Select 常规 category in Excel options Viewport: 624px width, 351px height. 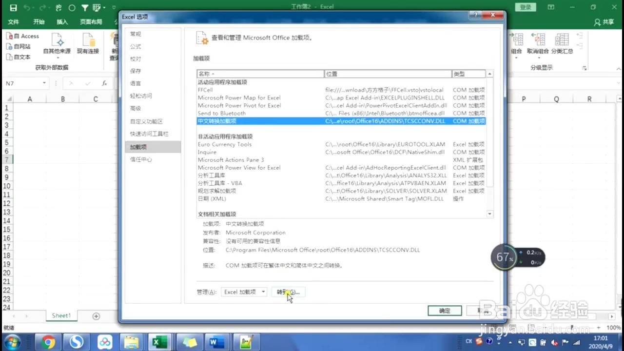(153, 34)
